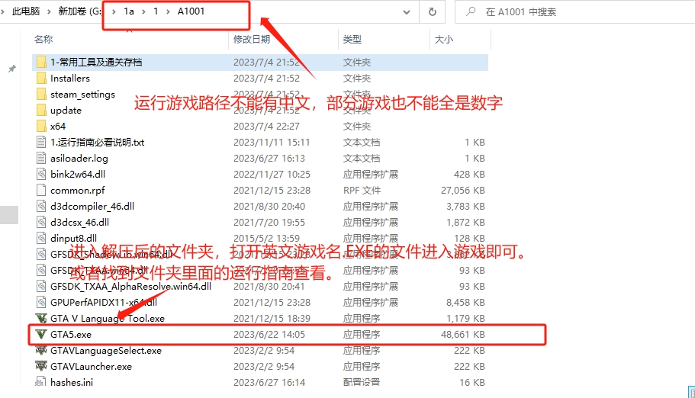695x398 pixels.
Task: Click the 27,056 KB size cell
Action: (x=463, y=191)
